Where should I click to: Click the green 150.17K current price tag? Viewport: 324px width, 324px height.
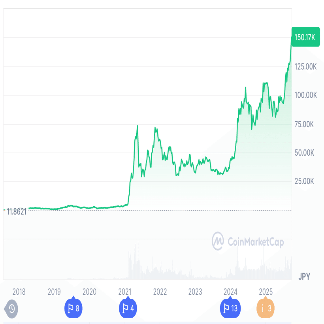pos(305,38)
